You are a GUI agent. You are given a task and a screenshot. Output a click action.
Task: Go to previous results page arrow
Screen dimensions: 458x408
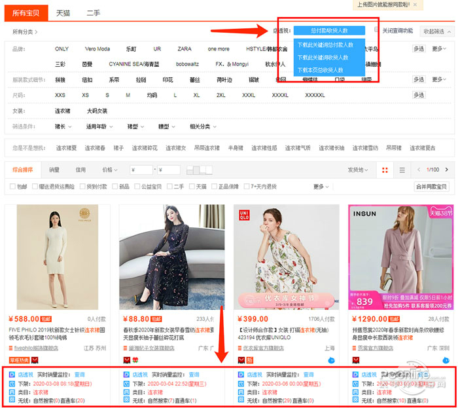(x=419, y=170)
